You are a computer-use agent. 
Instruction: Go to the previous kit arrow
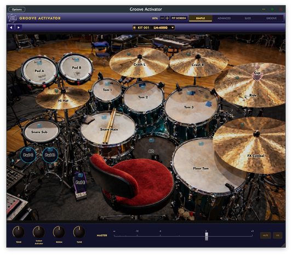[x=11, y=27]
